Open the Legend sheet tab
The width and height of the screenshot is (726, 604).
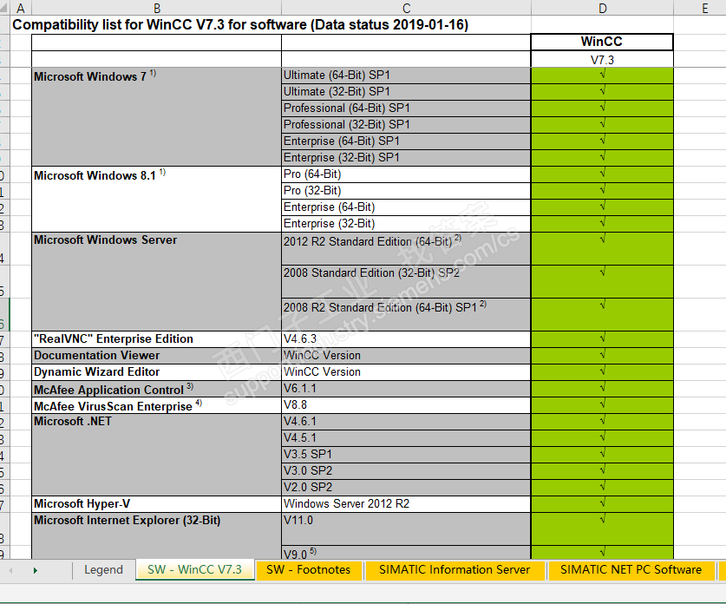point(103,570)
